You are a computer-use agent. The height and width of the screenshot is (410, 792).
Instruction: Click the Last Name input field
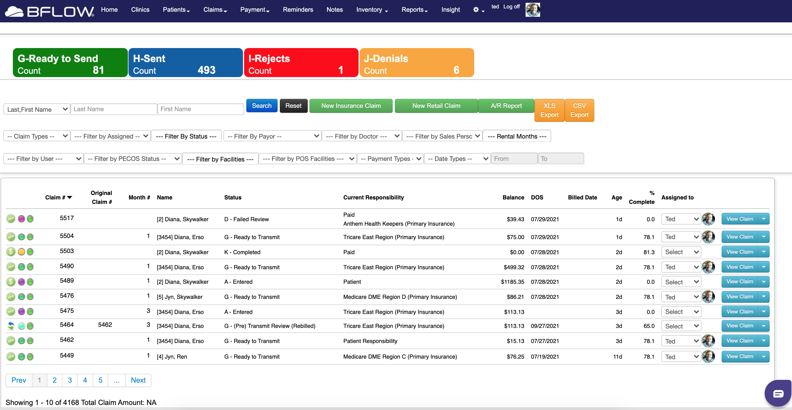coord(114,109)
